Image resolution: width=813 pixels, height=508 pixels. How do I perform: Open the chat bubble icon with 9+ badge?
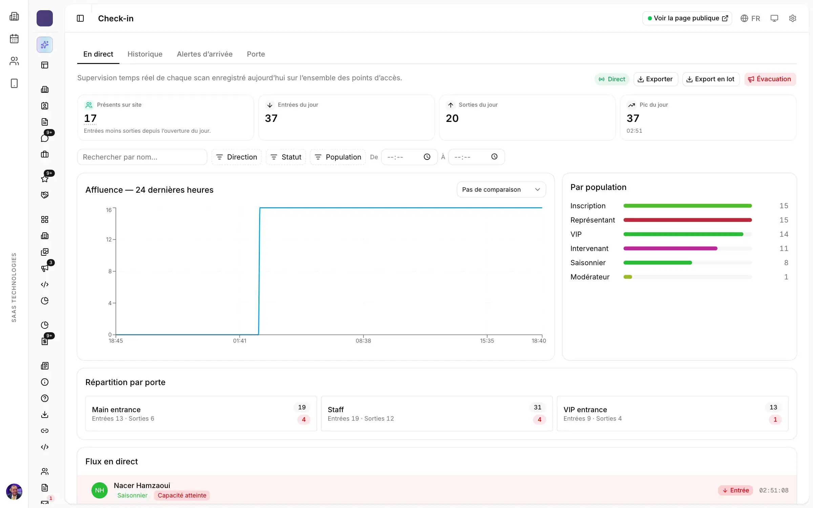45,138
